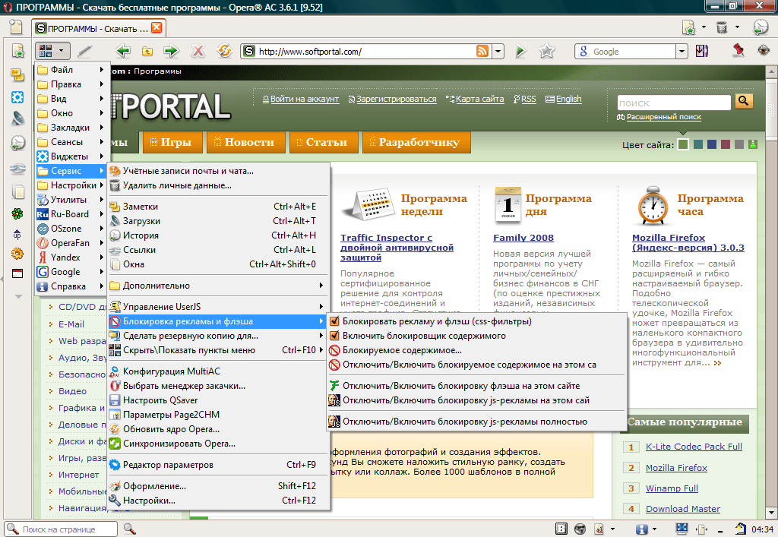The image size is (778, 537).
Task: Click the page scrollbar down arrow
Action: coord(772,512)
